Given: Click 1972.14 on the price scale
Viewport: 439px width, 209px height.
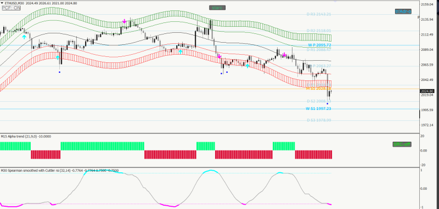Looking at the screenshot, I should (427, 125).
